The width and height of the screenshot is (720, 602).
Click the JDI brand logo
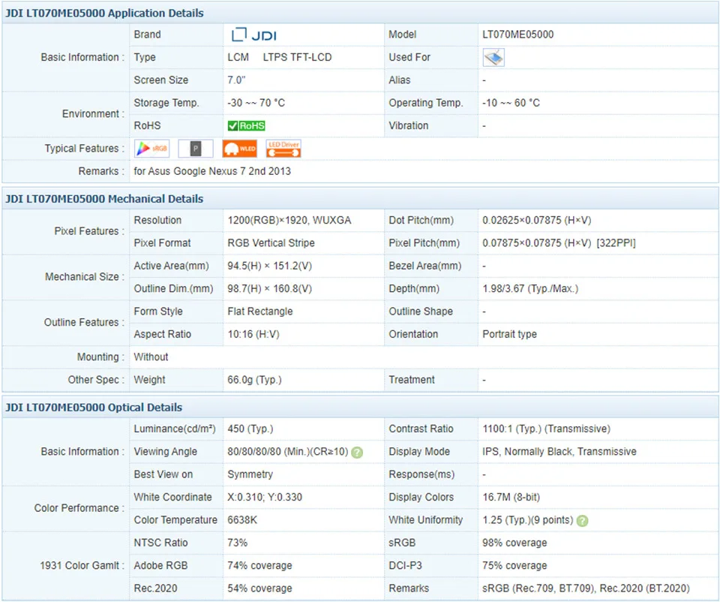pos(253,35)
